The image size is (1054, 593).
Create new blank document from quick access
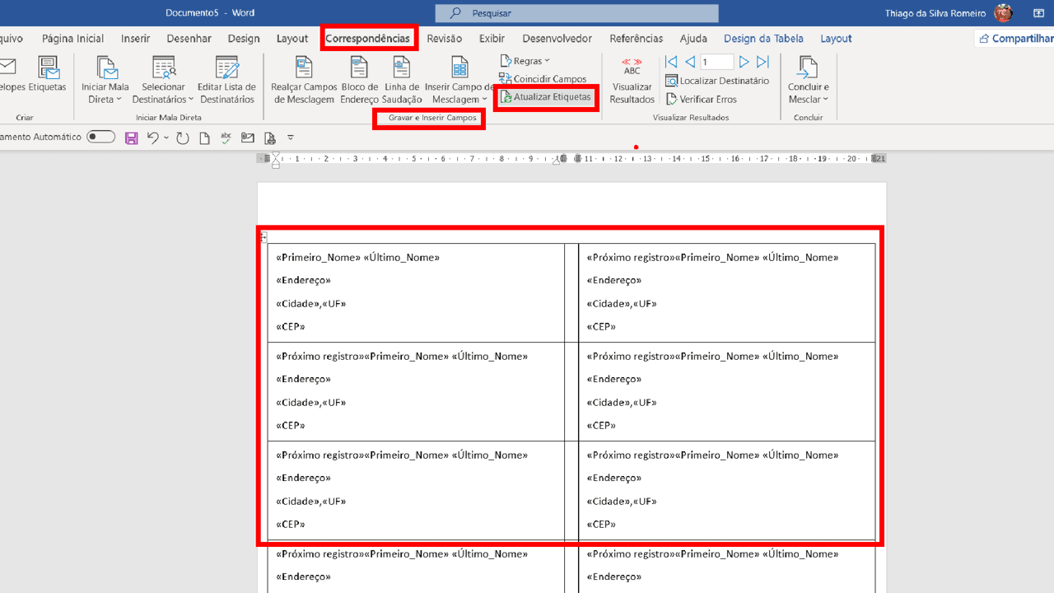205,138
